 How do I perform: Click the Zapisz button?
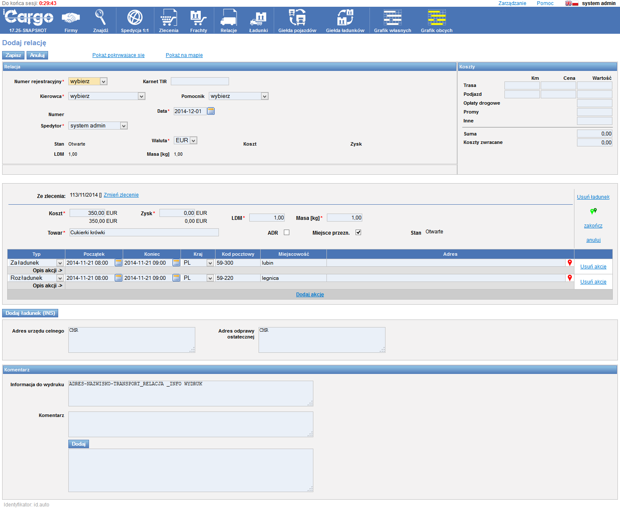click(13, 55)
